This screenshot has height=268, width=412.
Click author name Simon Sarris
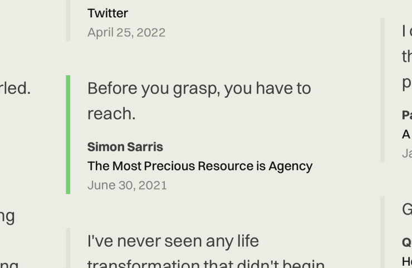(x=125, y=147)
